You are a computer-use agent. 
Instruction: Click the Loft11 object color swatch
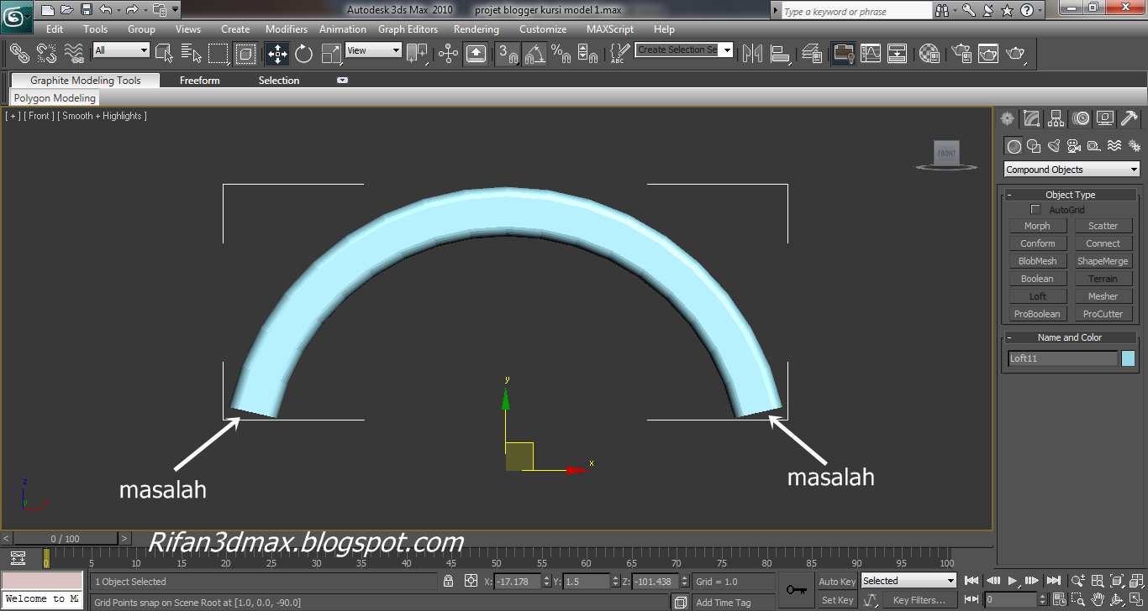(x=1129, y=358)
